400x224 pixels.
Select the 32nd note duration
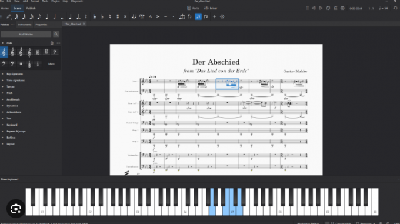point(24,17)
